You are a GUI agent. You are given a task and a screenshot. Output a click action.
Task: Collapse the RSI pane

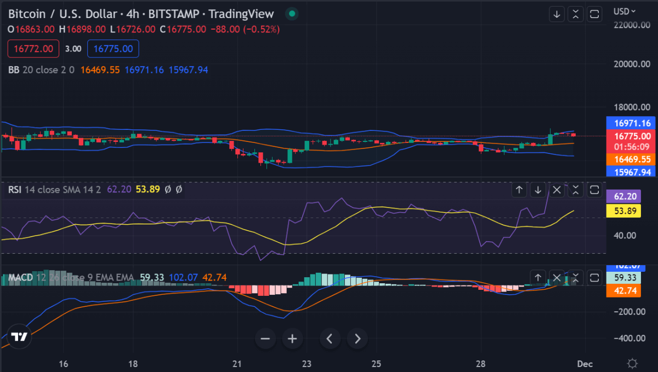click(575, 190)
